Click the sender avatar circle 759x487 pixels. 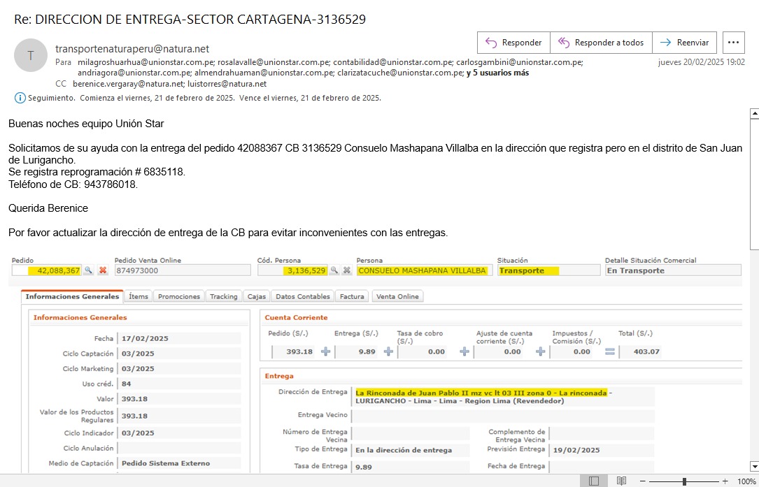coord(30,55)
